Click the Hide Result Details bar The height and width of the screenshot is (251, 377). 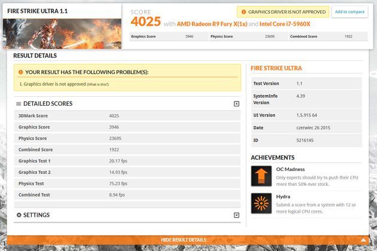(x=188, y=240)
